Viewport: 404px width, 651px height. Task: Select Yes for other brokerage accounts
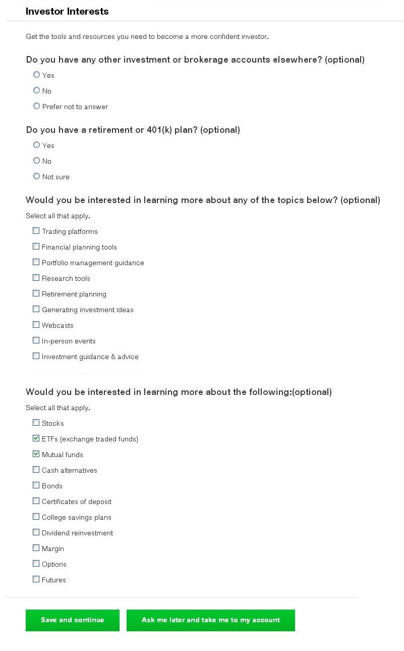(x=36, y=75)
